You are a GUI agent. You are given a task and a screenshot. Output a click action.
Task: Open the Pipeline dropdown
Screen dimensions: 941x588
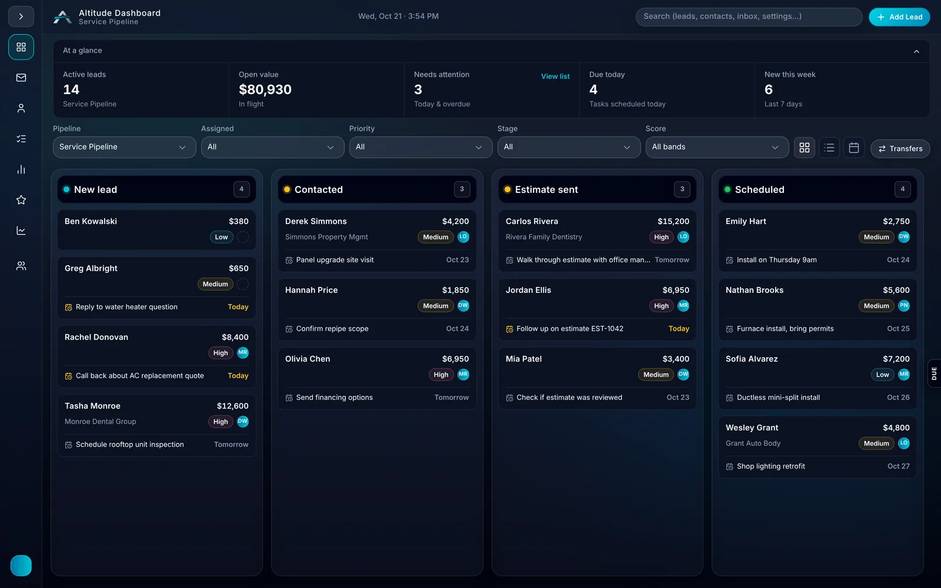(x=124, y=147)
